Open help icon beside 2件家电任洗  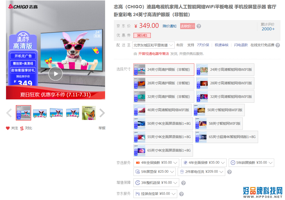229,172
